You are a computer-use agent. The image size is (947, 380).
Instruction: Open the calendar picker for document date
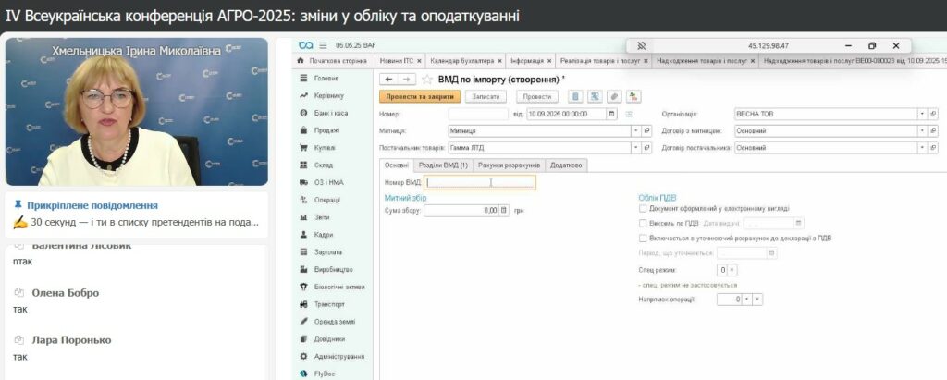tap(611, 114)
